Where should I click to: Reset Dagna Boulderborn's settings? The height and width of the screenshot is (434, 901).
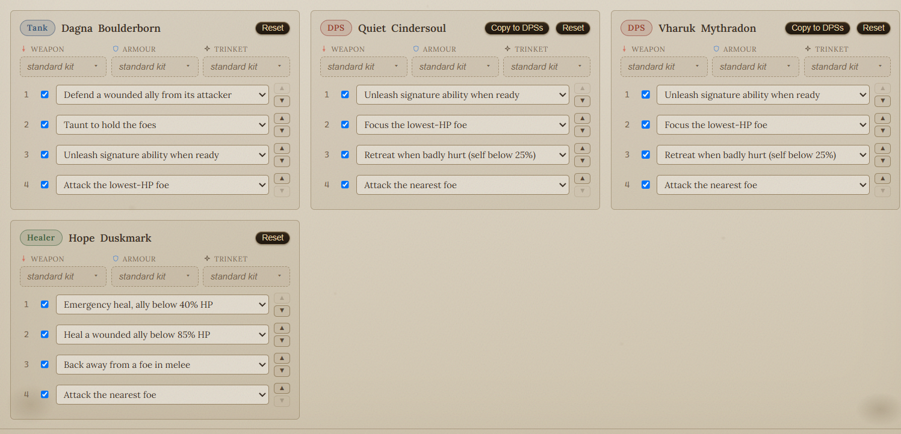(273, 28)
